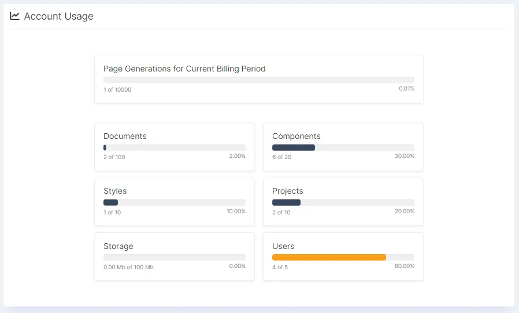This screenshot has width=519, height=313.
Task: Select the Documents card title
Action: pyautogui.click(x=125, y=136)
